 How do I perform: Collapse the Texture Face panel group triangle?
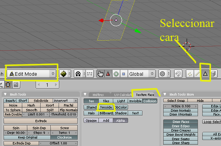[85, 94]
